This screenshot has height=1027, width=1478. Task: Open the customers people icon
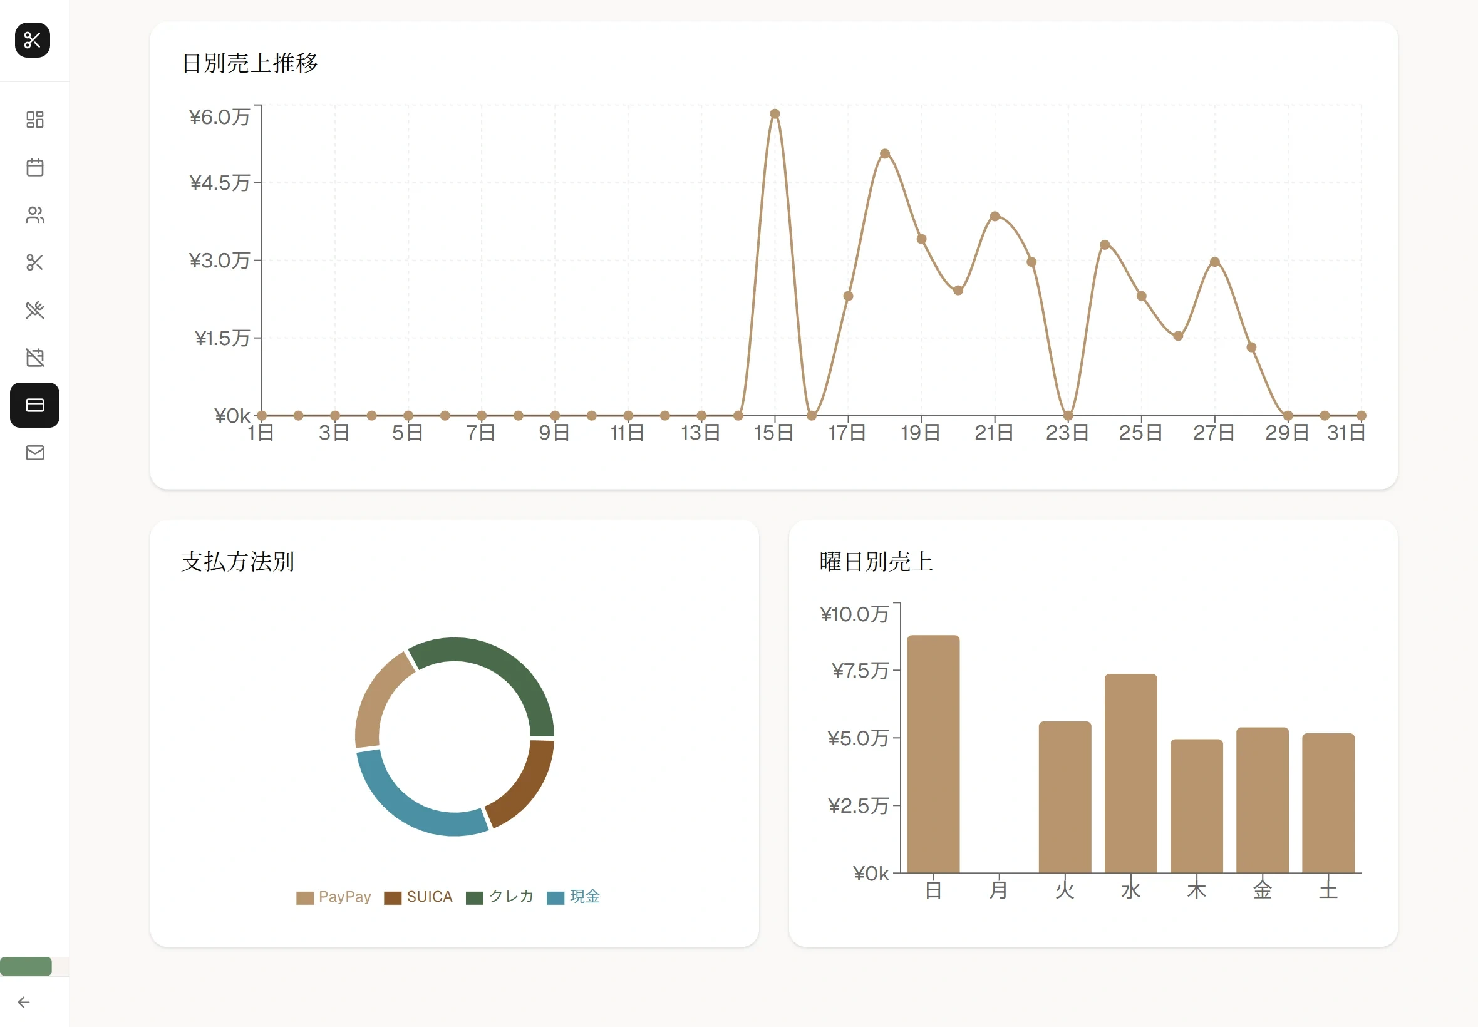point(34,215)
